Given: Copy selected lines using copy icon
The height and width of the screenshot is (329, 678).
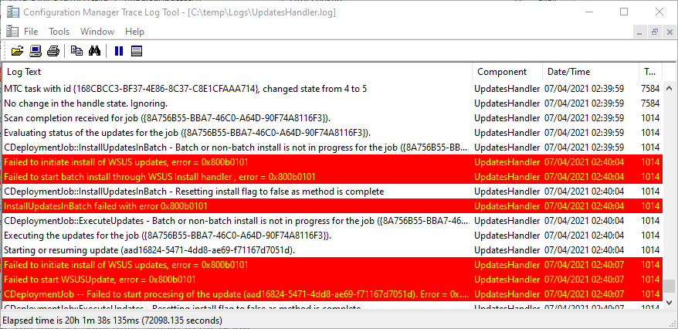Looking at the screenshot, I should click(76, 51).
